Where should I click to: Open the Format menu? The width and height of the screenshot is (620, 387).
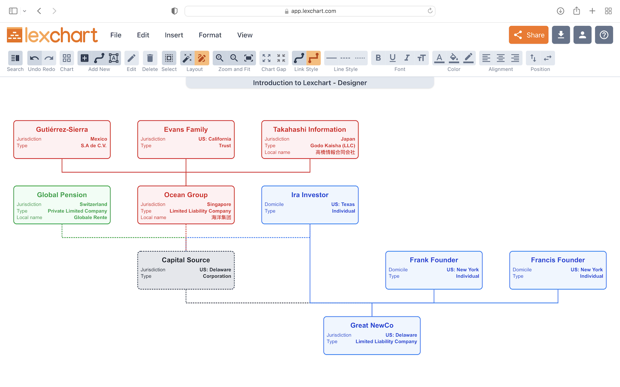[210, 35]
